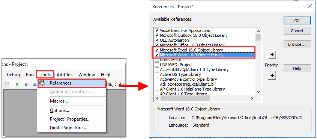
Task: Click the horizontal scroll right arrow
Action: pyautogui.click(x=252, y=98)
